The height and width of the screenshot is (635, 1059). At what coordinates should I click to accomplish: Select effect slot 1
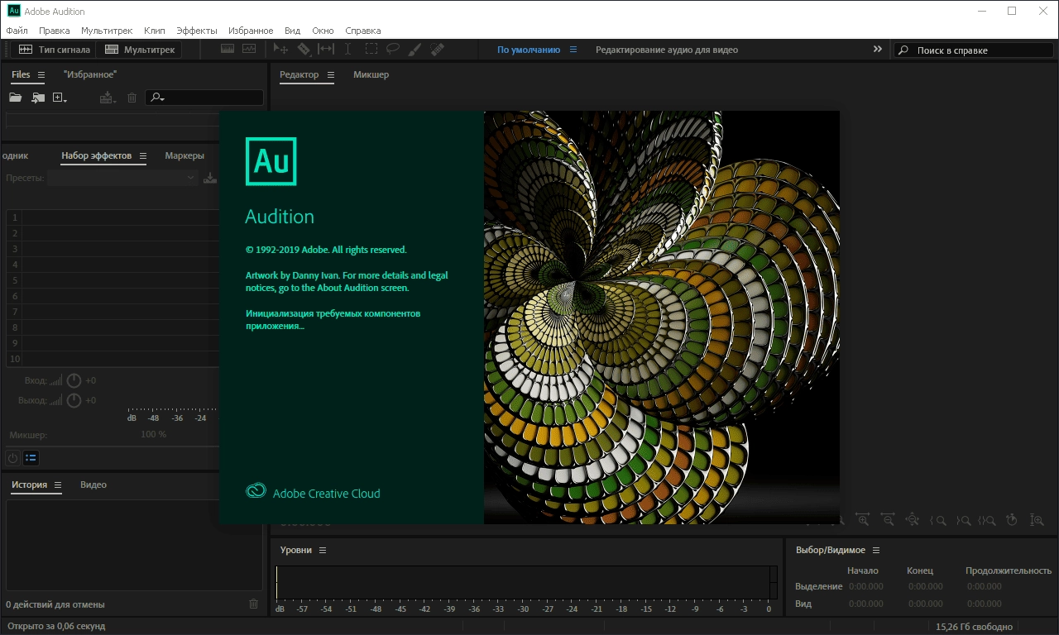tap(112, 217)
